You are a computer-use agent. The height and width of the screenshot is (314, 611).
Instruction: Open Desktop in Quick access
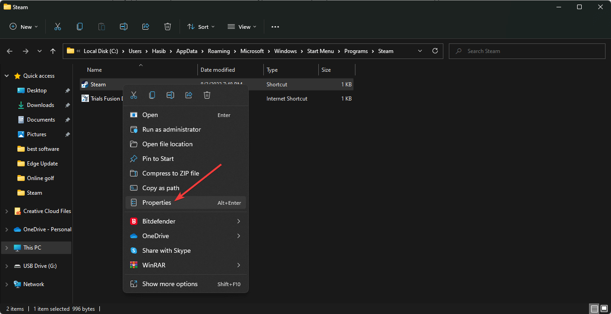click(37, 90)
